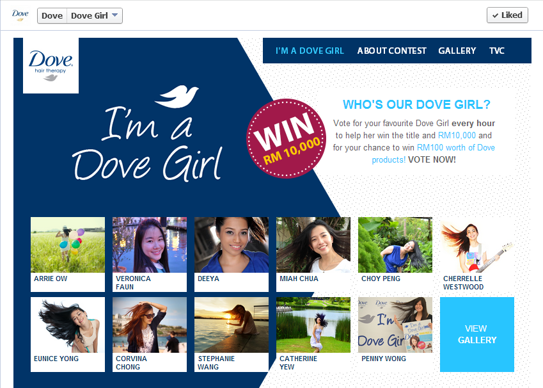Open Veronica Faun's photo thumbnail

pyautogui.click(x=150, y=245)
